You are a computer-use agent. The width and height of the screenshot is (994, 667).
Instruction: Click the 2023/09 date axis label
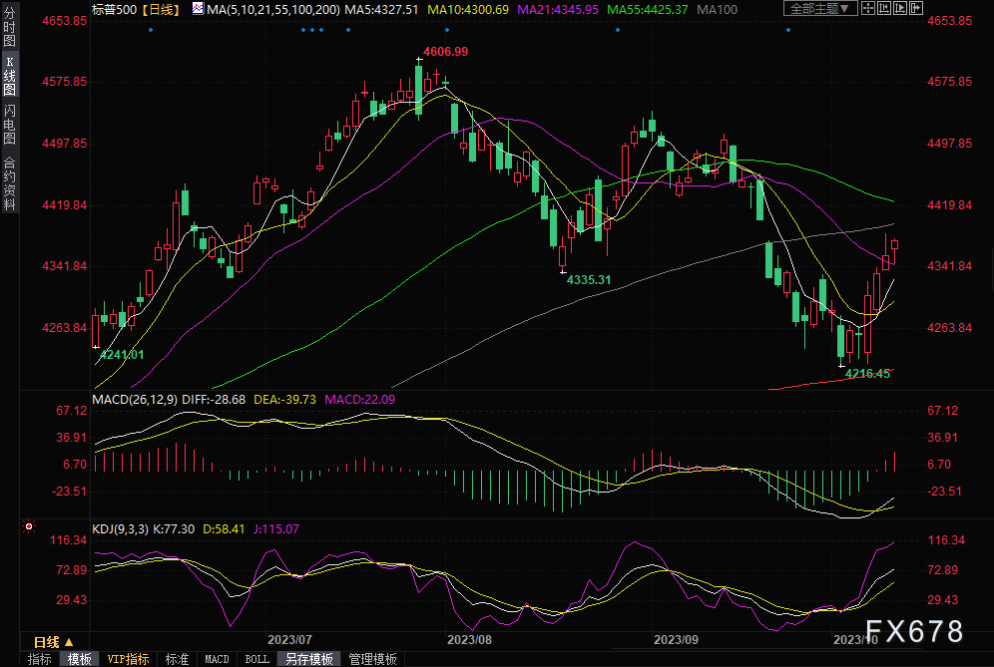coord(677,640)
